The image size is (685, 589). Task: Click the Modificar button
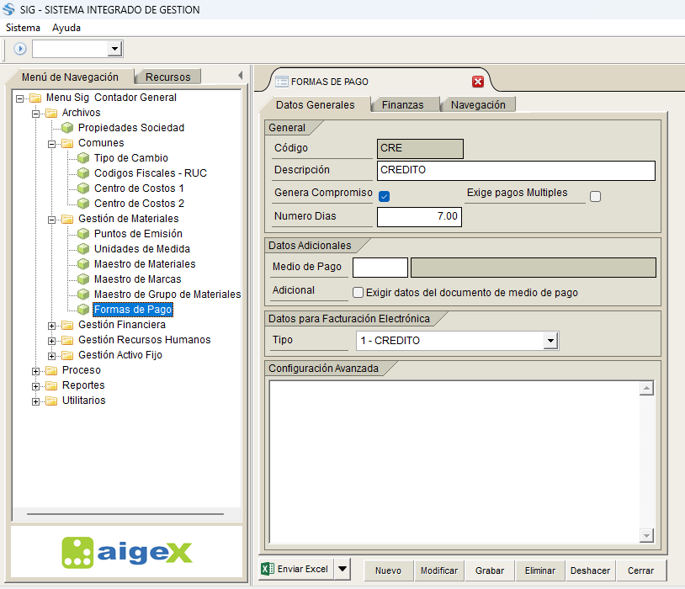(x=439, y=570)
